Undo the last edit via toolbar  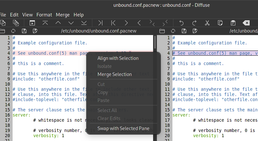click(x=181, y=23)
